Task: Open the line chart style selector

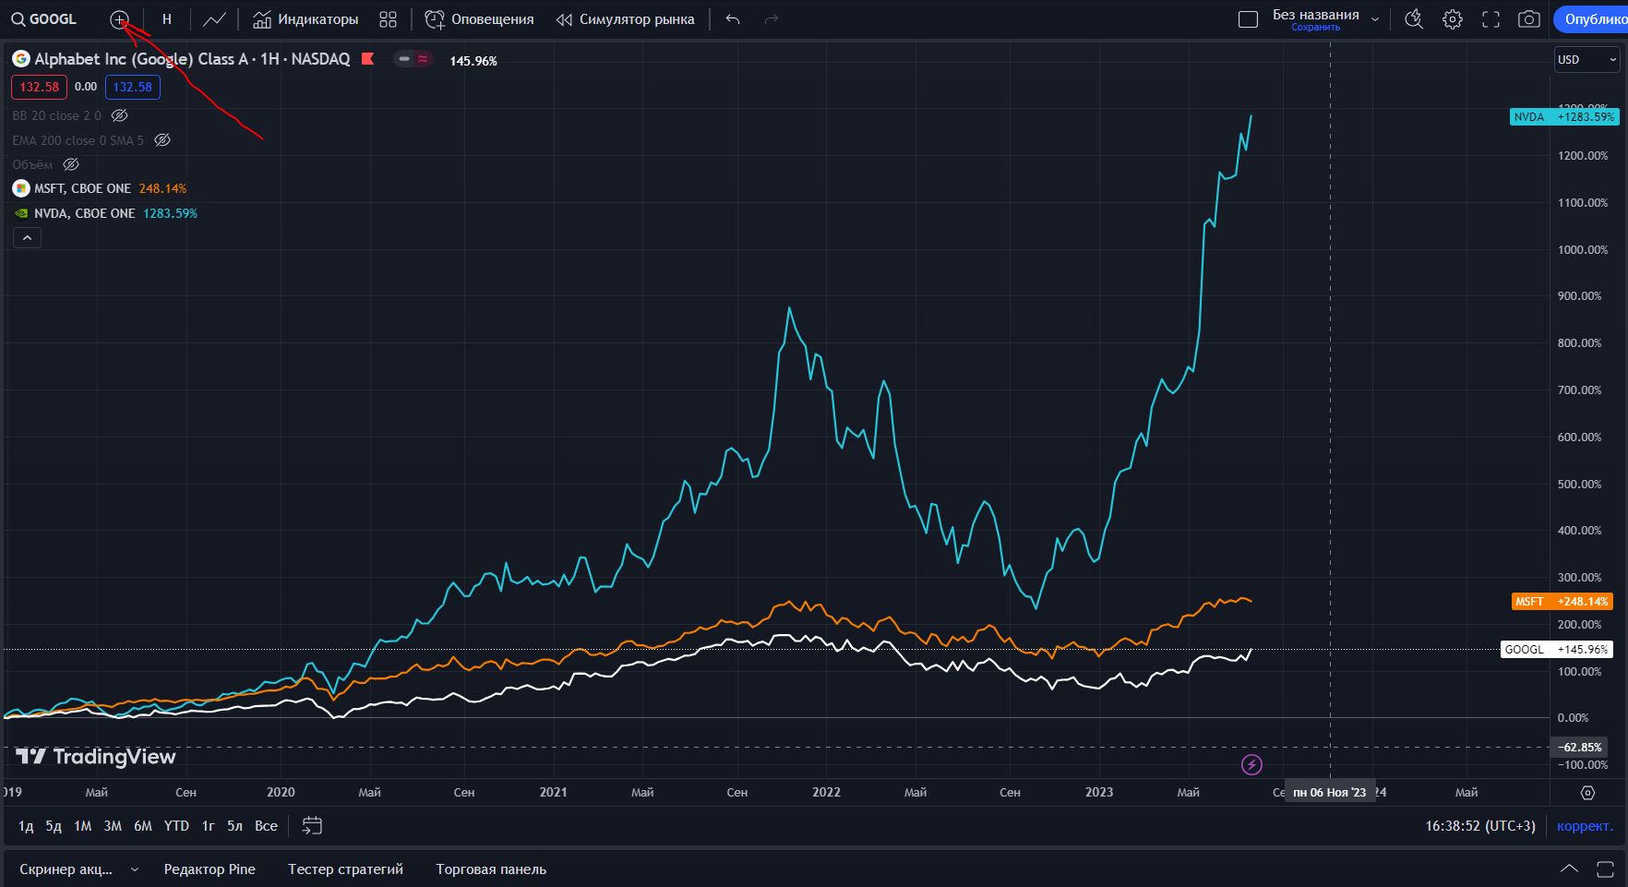Action: pyautogui.click(x=214, y=19)
